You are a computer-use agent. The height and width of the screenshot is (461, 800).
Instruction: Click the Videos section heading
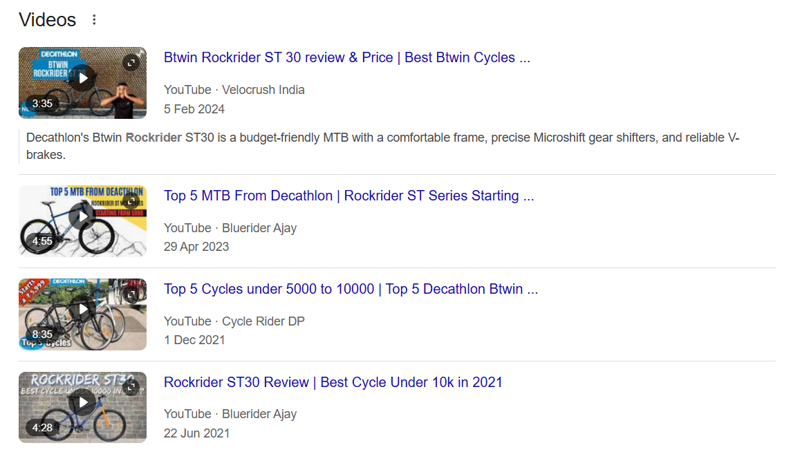click(x=47, y=20)
